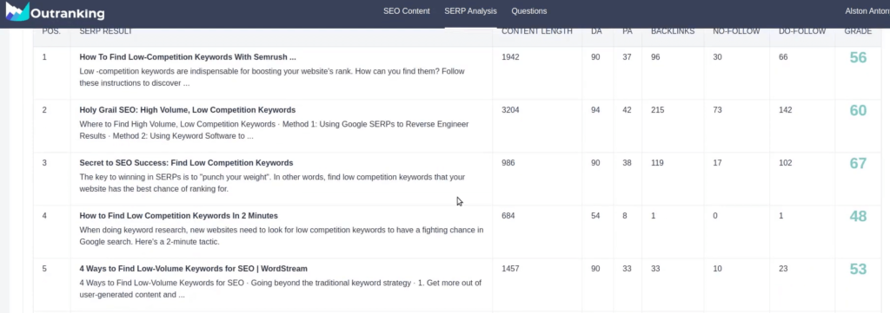Open 'Secret to SEO Success' result title

(x=186, y=163)
